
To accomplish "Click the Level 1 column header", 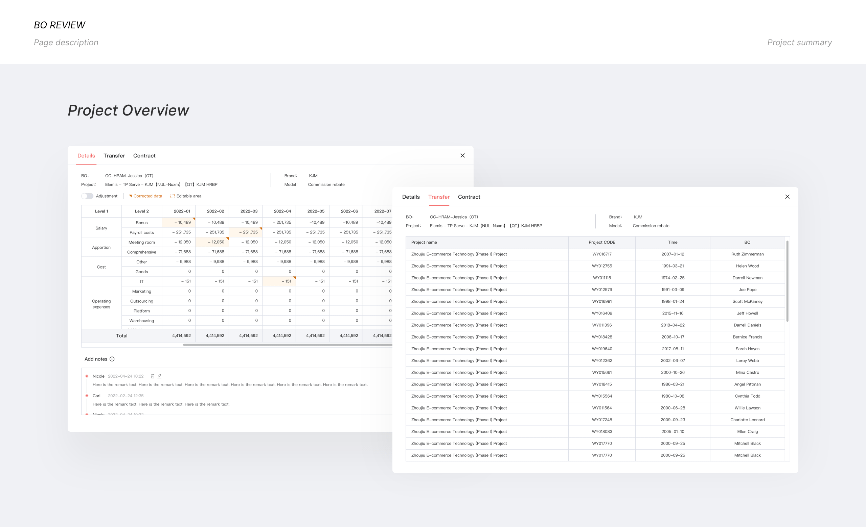I will (101, 211).
